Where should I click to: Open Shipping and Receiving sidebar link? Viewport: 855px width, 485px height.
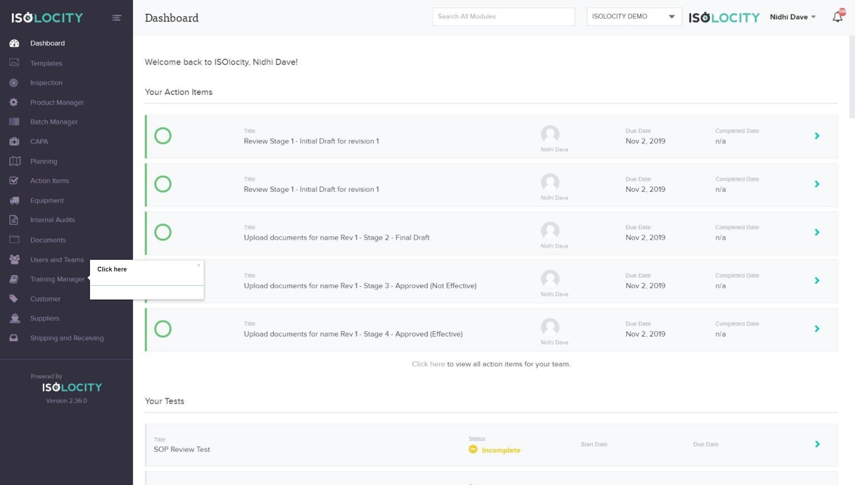[x=67, y=338]
